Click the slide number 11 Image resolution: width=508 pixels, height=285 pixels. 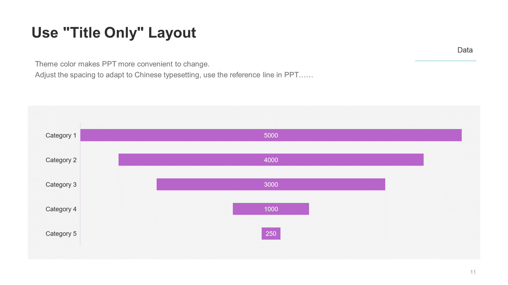pyautogui.click(x=473, y=272)
